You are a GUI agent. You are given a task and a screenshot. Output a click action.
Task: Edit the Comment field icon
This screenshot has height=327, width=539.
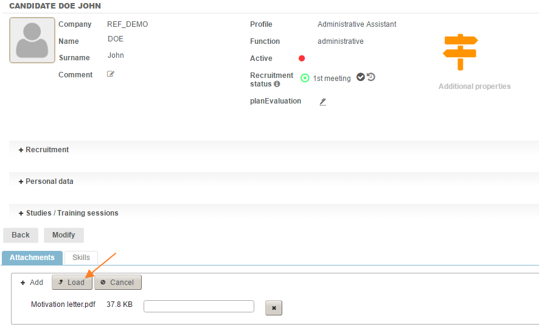pos(111,74)
